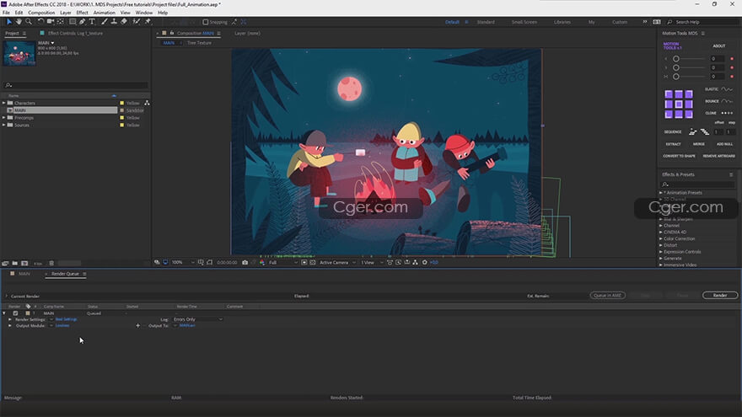This screenshot has width=742, height=417.
Task: Toggle render checkbox for MAIN queue item
Action: click(15, 313)
